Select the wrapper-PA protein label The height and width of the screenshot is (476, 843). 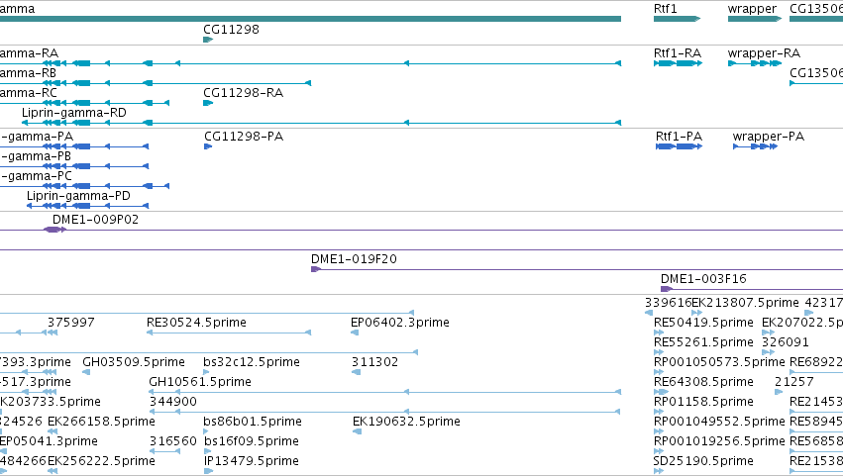[769, 137]
